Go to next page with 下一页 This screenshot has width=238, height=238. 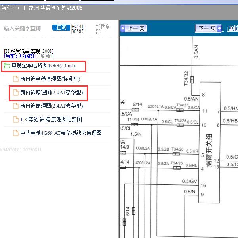click(208, 28)
